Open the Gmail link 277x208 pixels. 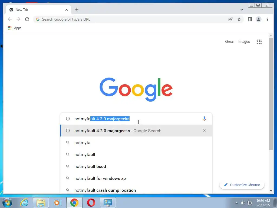230,41
